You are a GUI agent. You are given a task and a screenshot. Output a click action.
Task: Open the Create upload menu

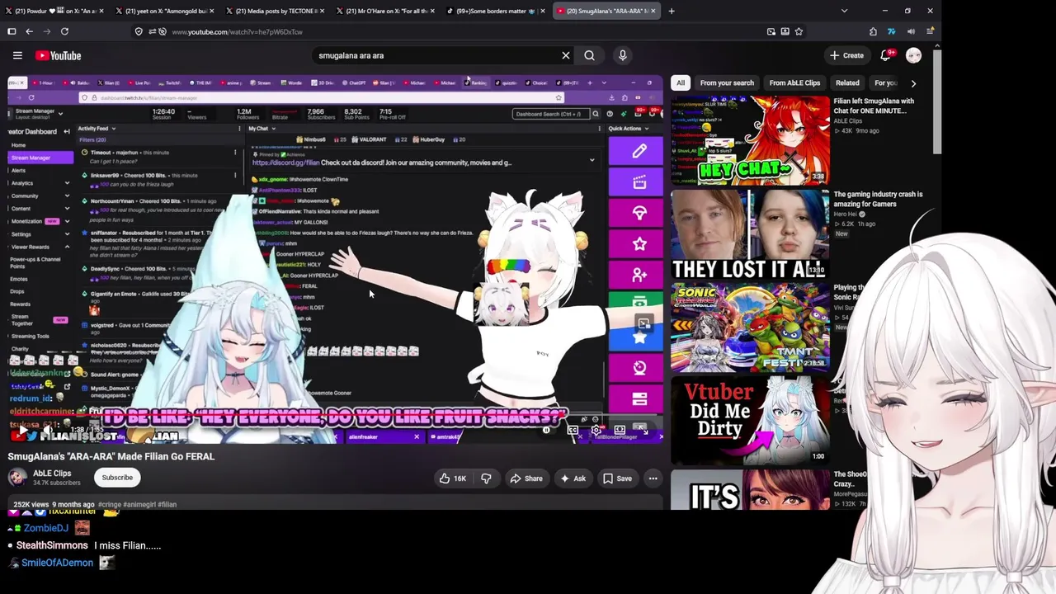(847, 55)
